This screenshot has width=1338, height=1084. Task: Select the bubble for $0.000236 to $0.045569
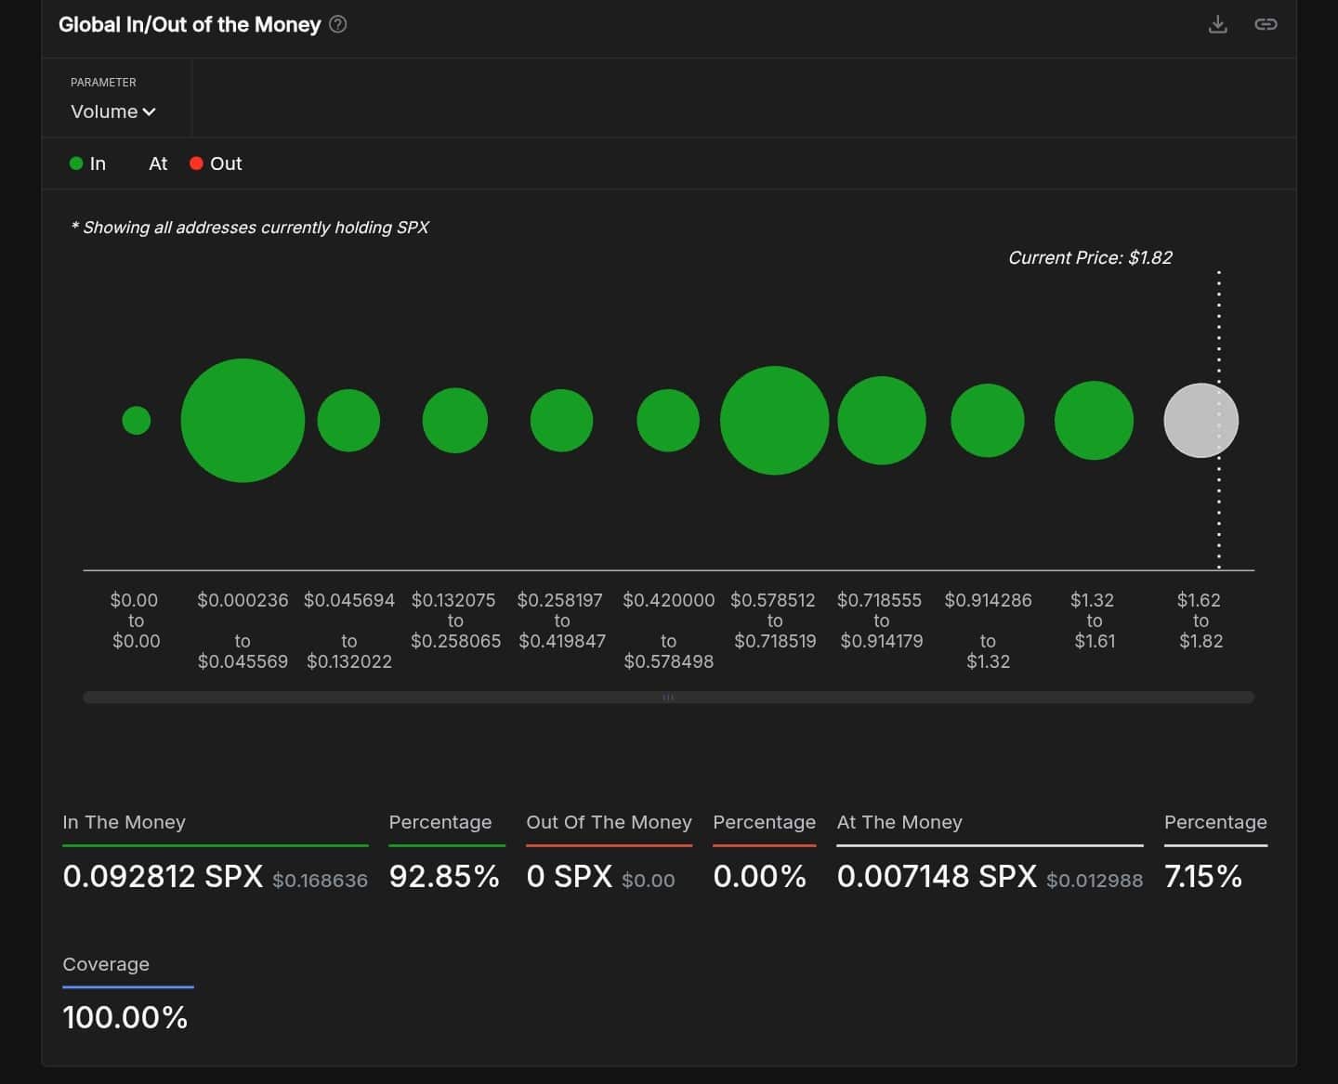[243, 421]
